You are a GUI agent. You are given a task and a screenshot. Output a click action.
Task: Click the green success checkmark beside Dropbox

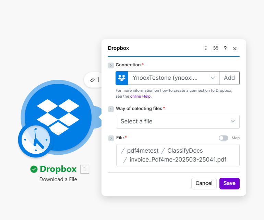[x=34, y=169]
